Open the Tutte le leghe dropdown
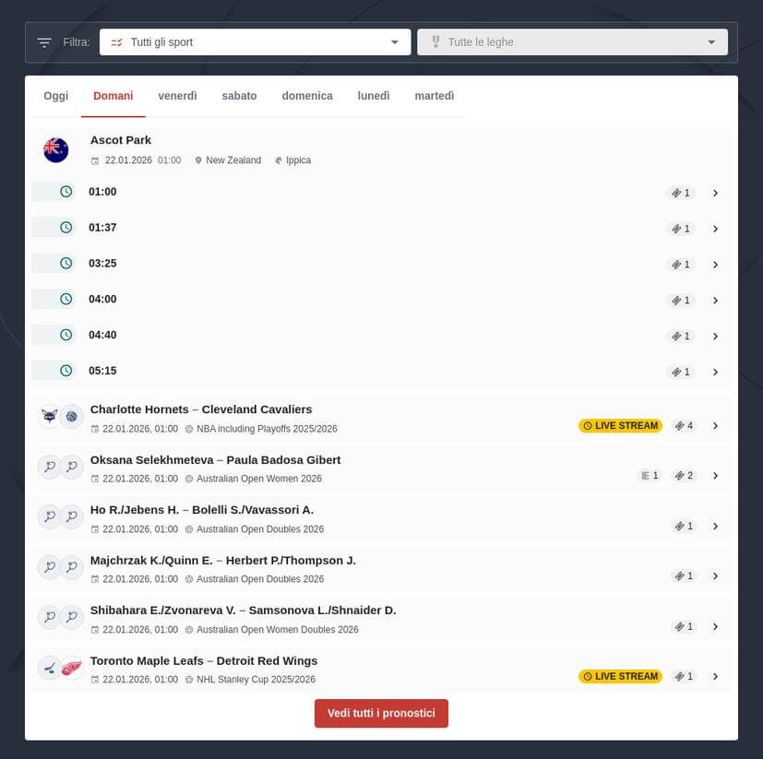The width and height of the screenshot is (763, 759). tap(572, 42)
